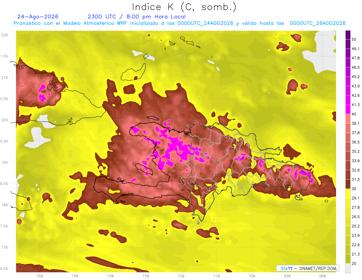Click the colorbar value '21.3'
The image size is (362, 280).
356,254
